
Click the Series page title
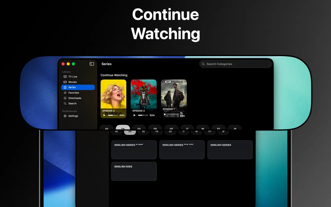(107, 64)
